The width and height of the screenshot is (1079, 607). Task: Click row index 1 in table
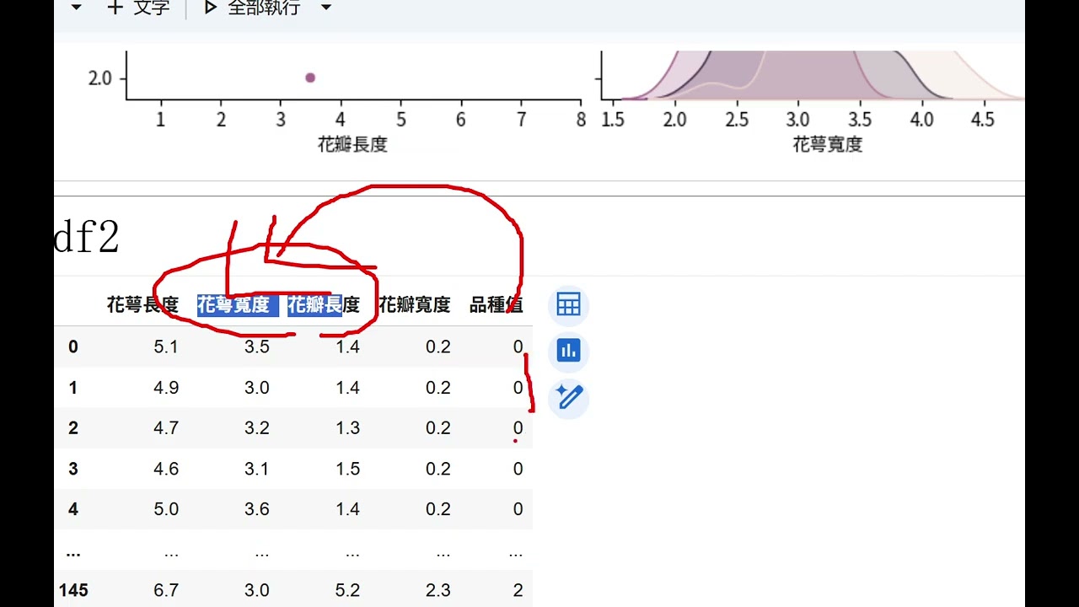(73, 388)
